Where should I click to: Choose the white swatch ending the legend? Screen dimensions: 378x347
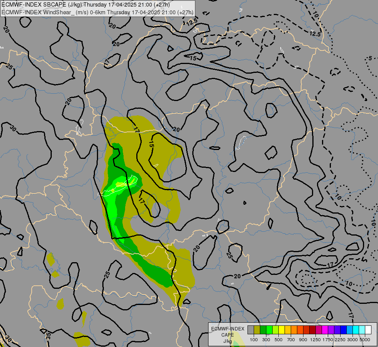point(368,330)
